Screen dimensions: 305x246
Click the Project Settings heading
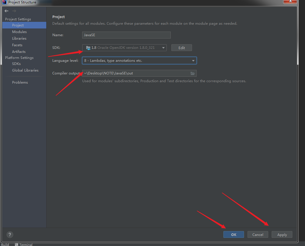pyautogui.click(x=18, y=19)
